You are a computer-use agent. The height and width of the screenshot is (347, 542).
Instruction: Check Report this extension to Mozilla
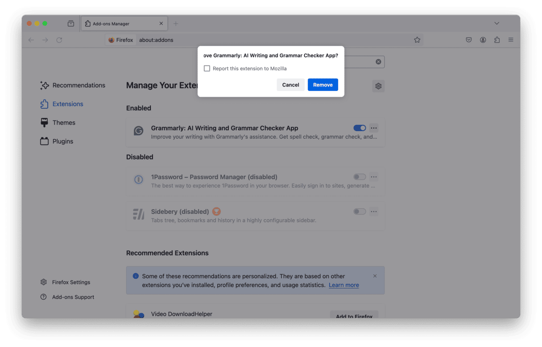coord(207,69)
